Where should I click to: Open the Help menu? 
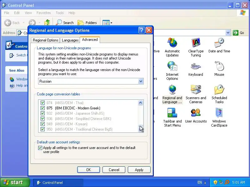click(x=72, y=13)
